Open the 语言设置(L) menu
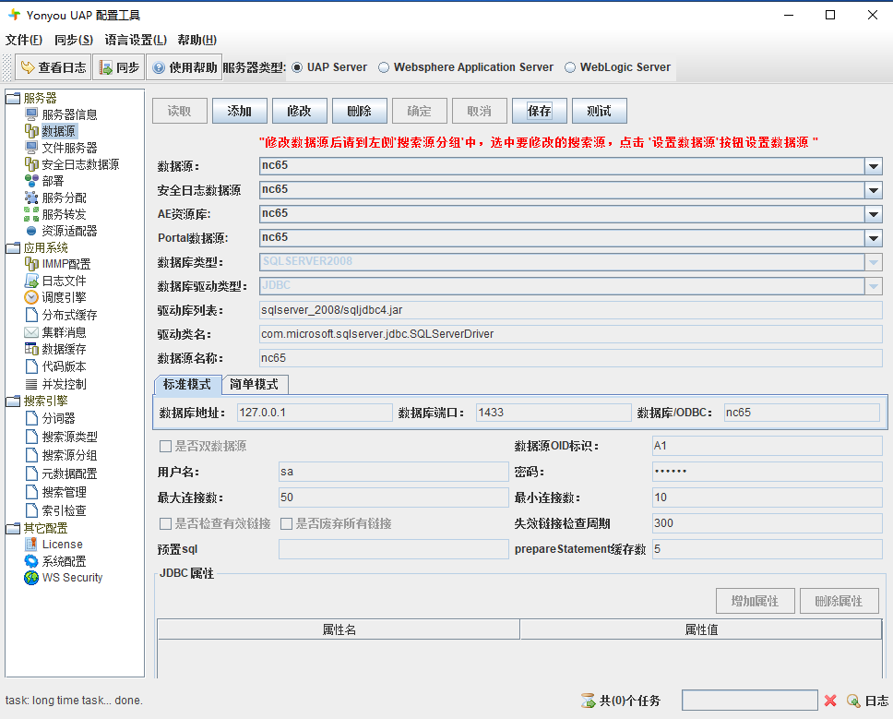The width and height of the screenshot is (893, 719). coord(136,40)
